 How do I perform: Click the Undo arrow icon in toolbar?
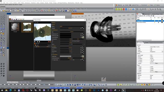20,11
